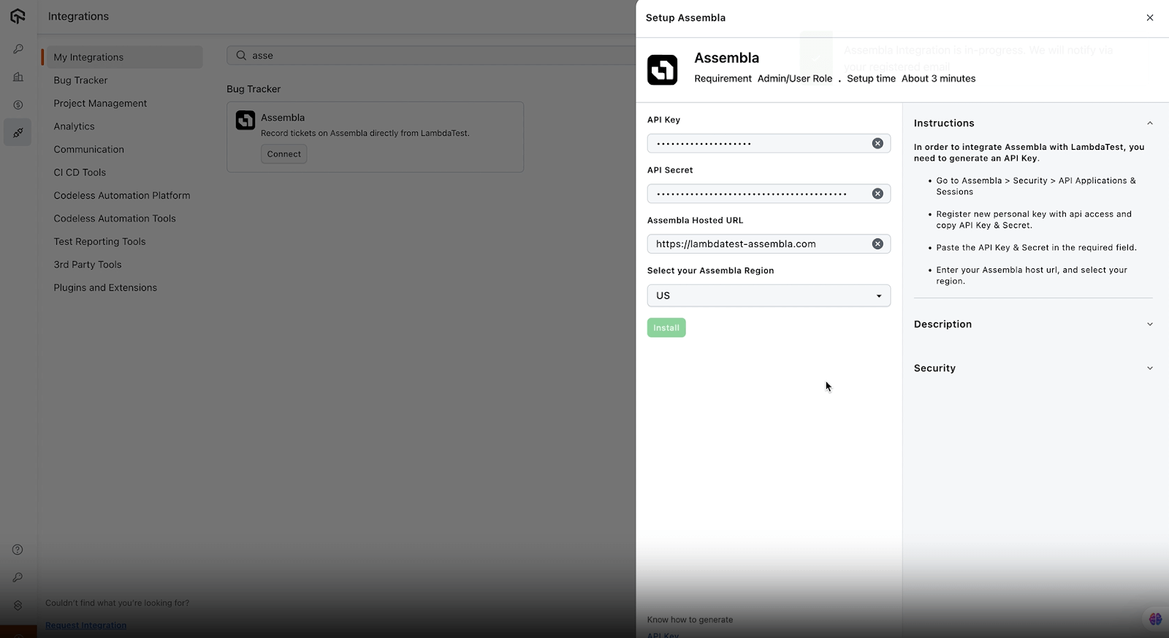
Task: Click the 'Register new personal key' instruction
Action: (x=1034, y=220)
